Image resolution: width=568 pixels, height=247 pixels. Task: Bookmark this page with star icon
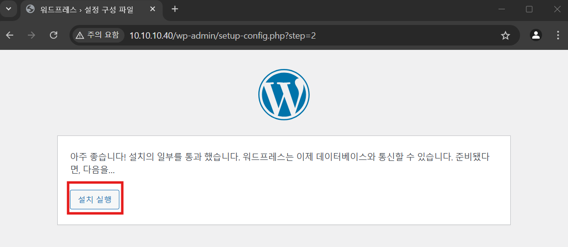click(x=505, y=35)
